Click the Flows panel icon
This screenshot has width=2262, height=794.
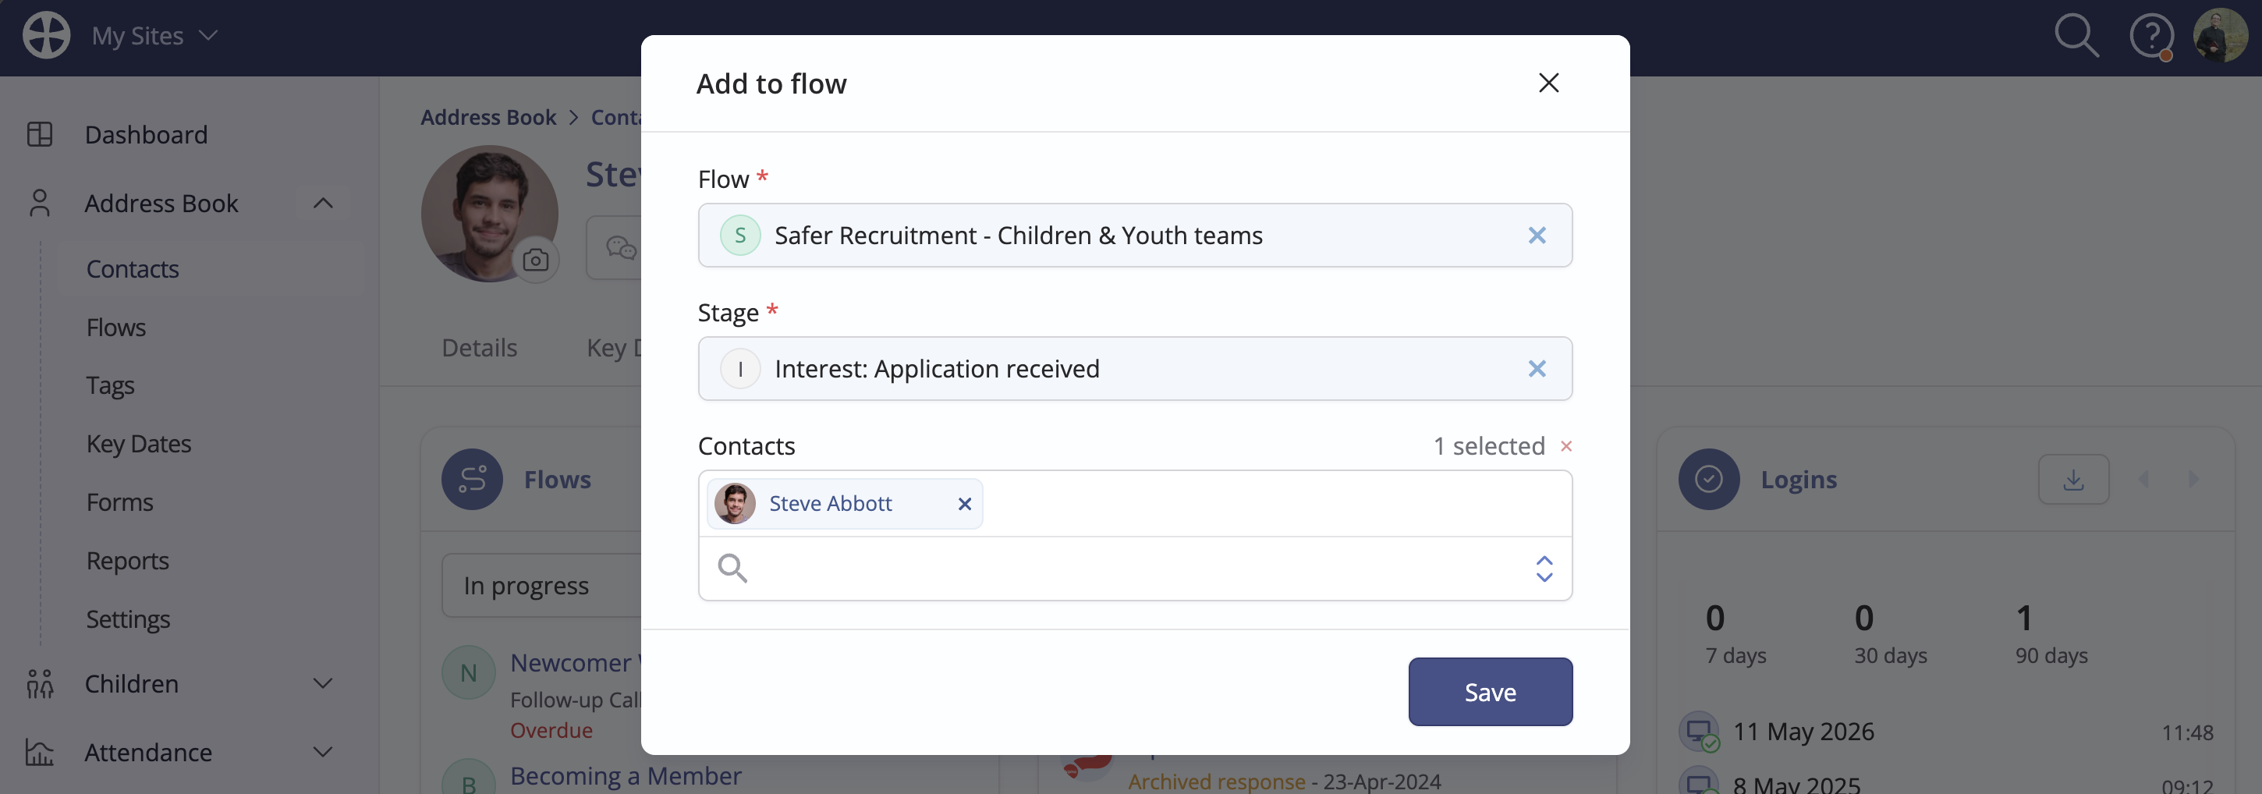pos(473,480)
